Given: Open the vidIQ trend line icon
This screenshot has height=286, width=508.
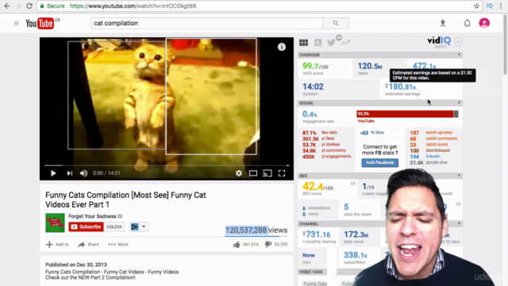Looking at the screenshot, I should (345, 42).
